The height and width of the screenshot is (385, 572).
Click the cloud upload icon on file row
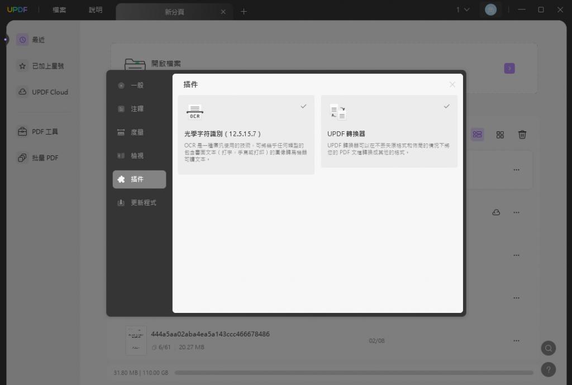pos(496,212)
